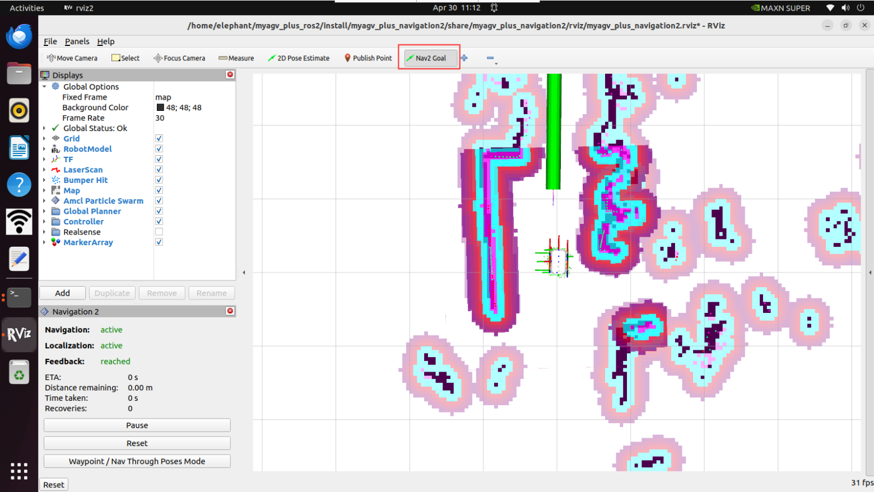Open the File menu
The width and height of the screenshot is (874, 492).
50,41
